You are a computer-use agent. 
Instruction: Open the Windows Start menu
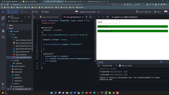coord(52,93)
